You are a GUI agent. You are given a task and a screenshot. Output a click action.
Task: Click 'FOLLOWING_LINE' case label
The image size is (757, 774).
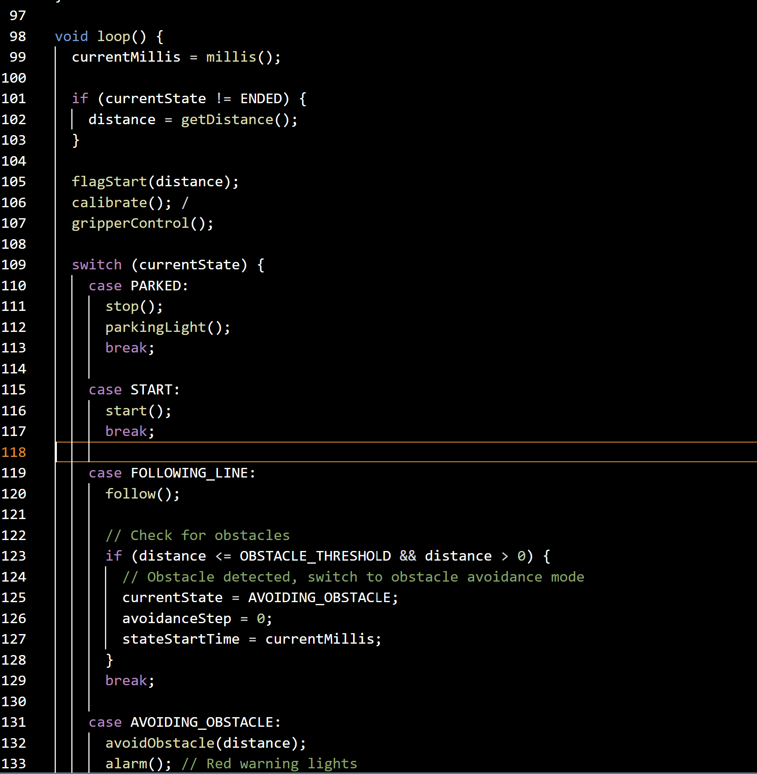189,473
